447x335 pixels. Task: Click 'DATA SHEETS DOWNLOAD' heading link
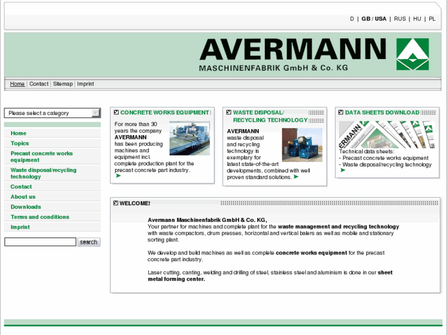coord(382,112)
